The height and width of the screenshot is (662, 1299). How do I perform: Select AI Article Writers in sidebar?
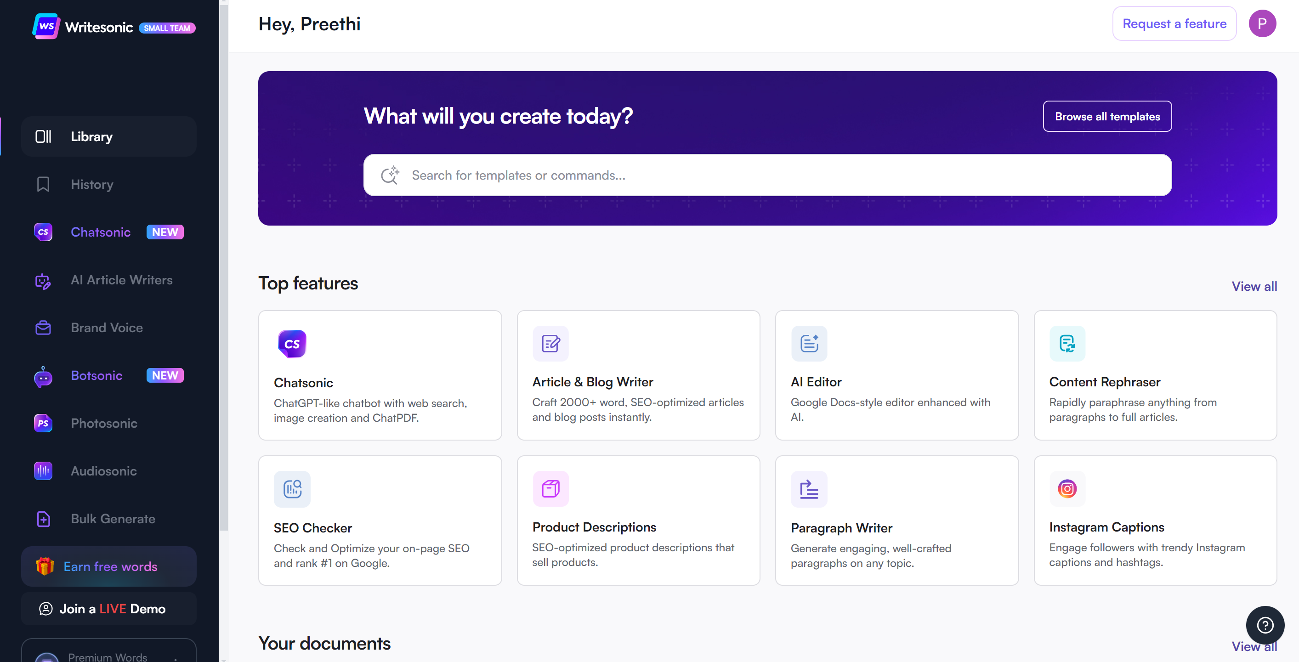pos(121,280)
